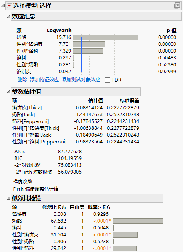Click chi-square value 29.842
183x252 pixels.
58,248
